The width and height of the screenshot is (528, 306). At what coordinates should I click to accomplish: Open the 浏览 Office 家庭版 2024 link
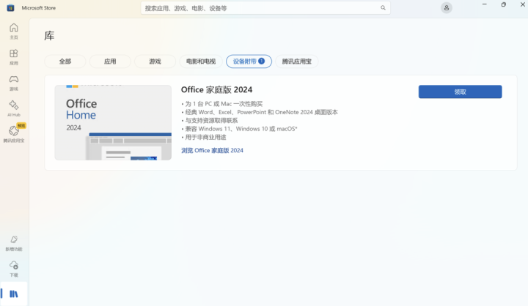coord(212,150)
